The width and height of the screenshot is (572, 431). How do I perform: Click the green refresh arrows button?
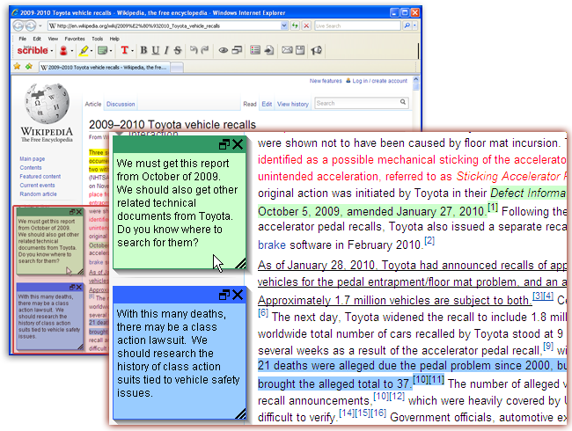295,26
